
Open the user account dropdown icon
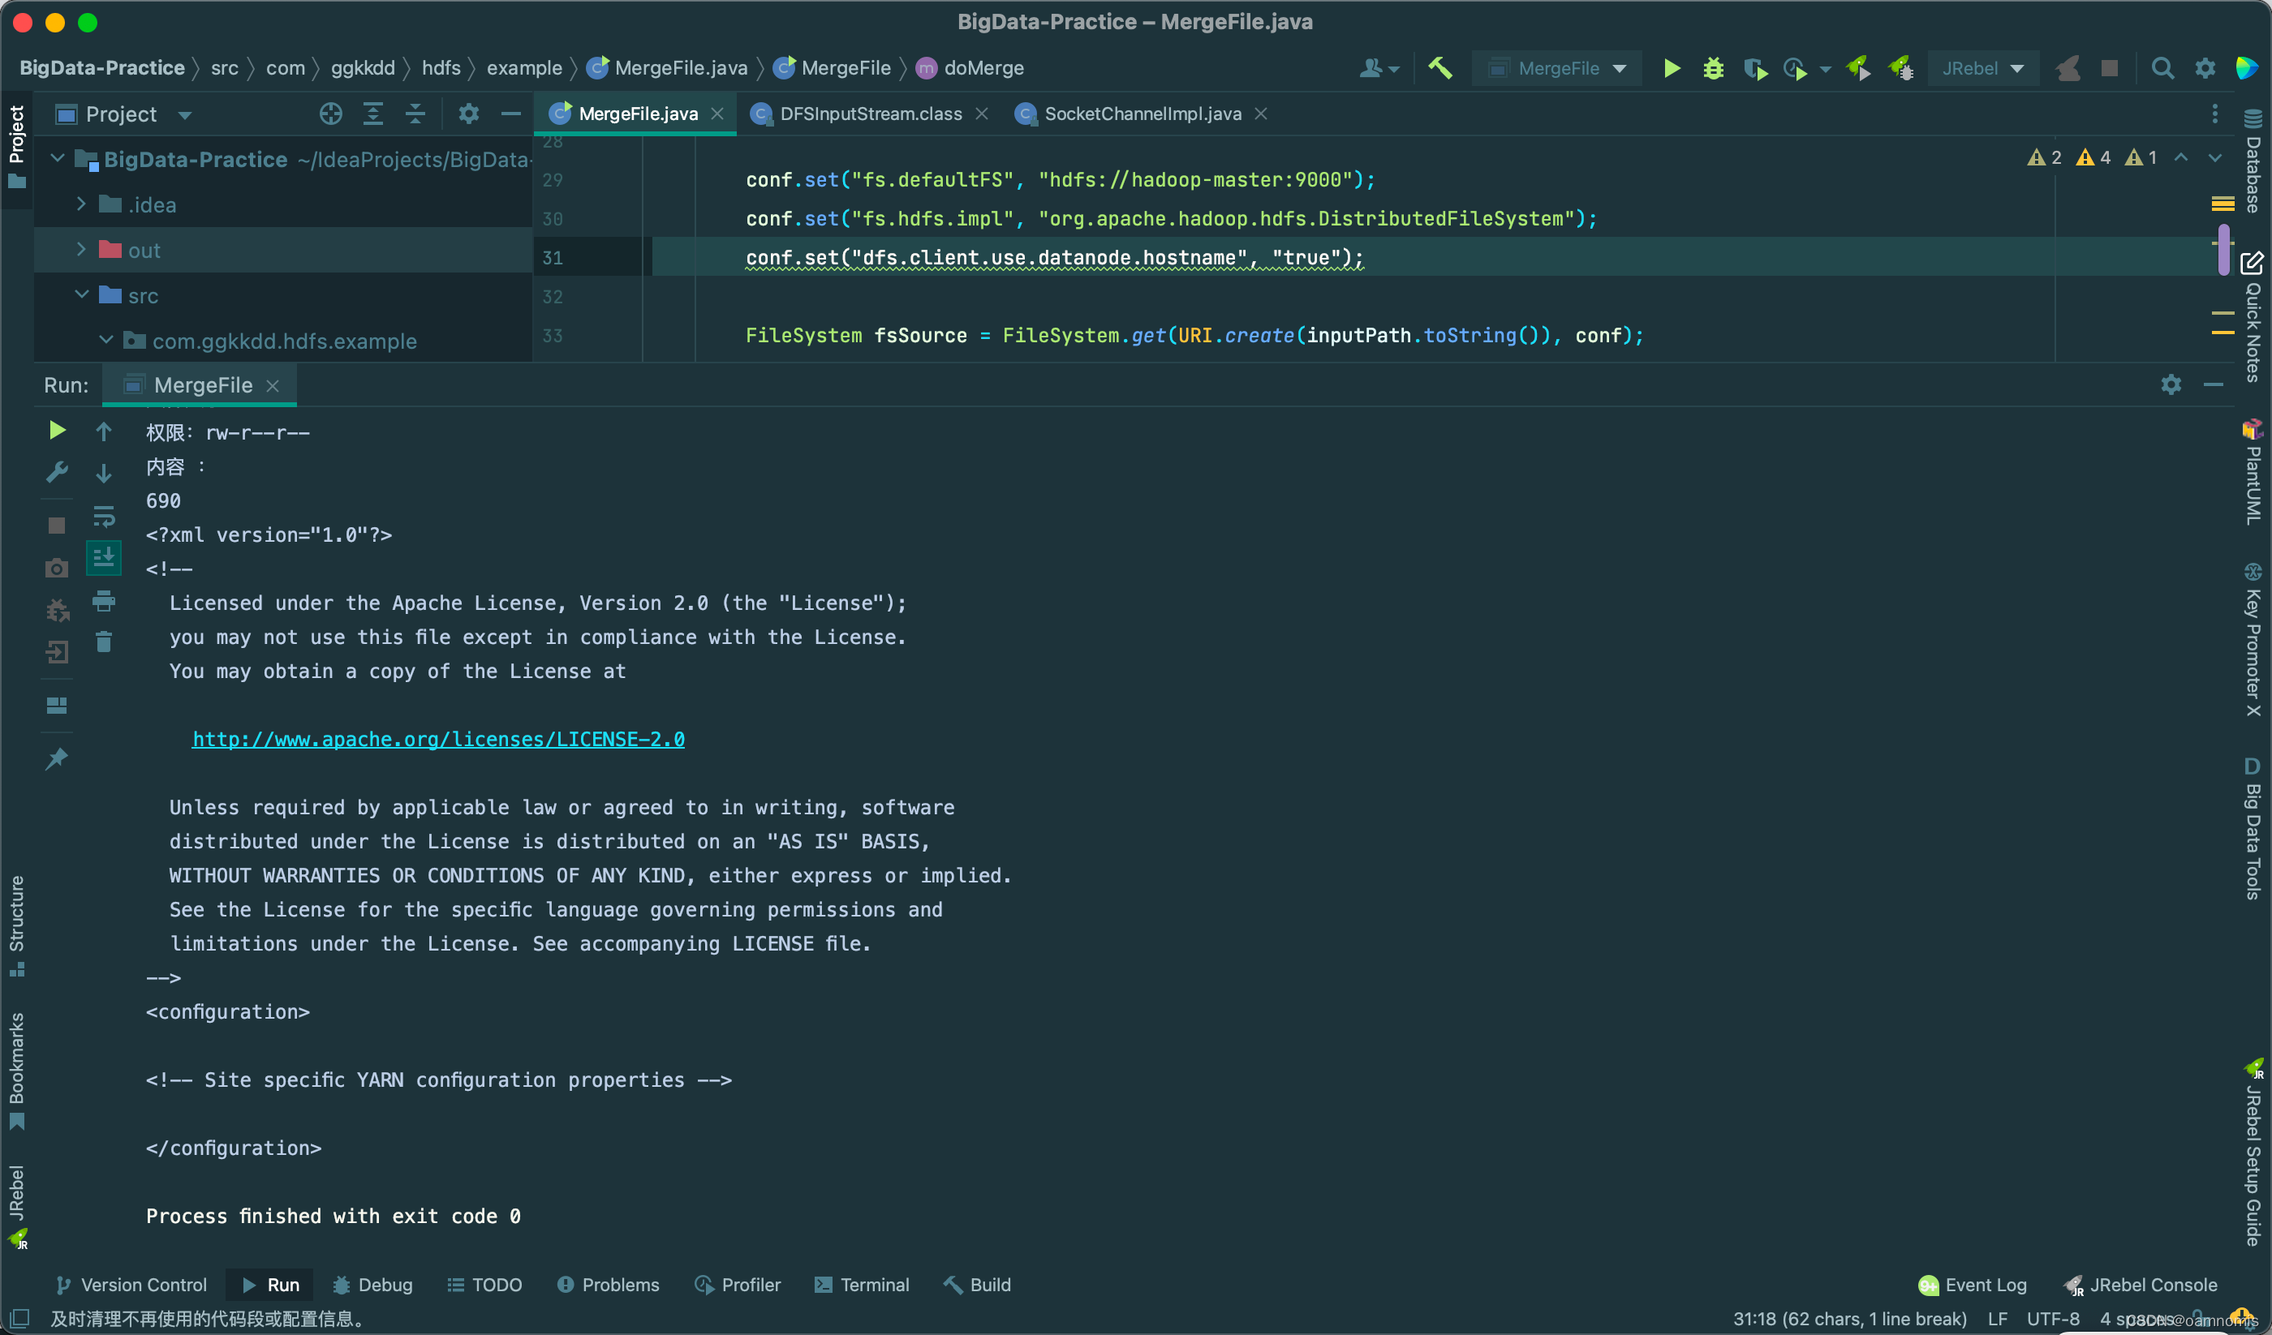(x=1379, y=68)
